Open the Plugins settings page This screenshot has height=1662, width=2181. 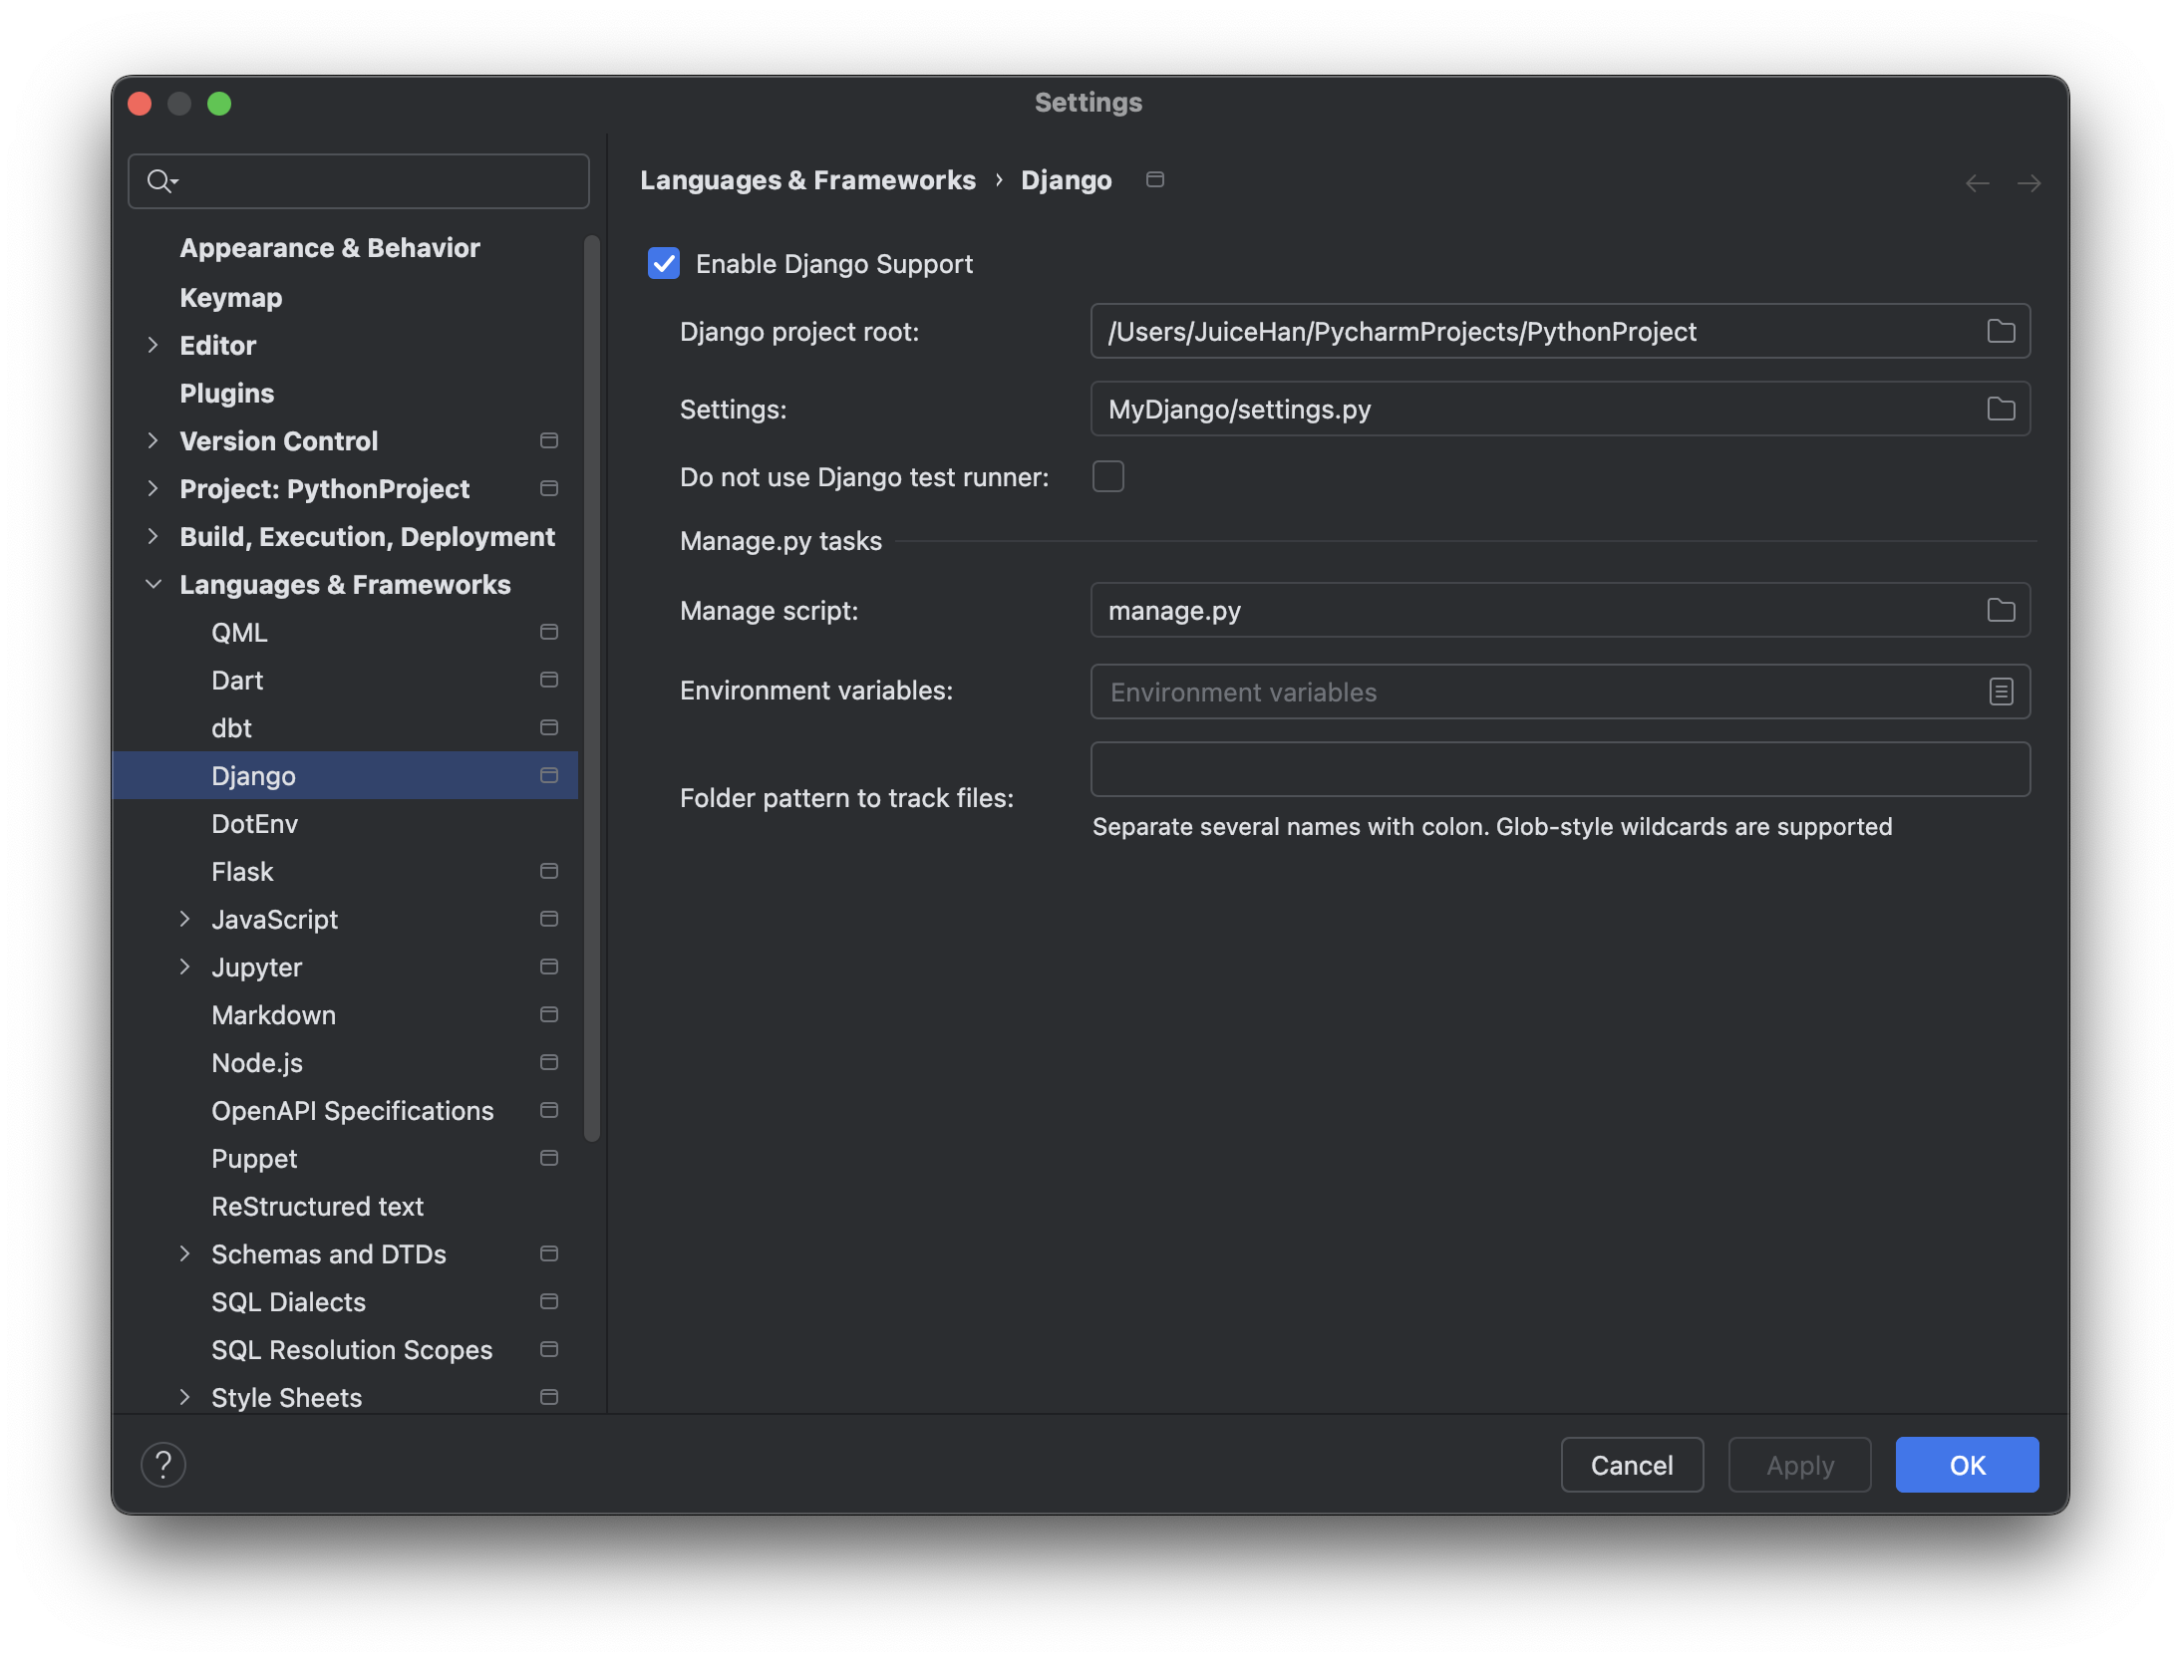point(226,394)
